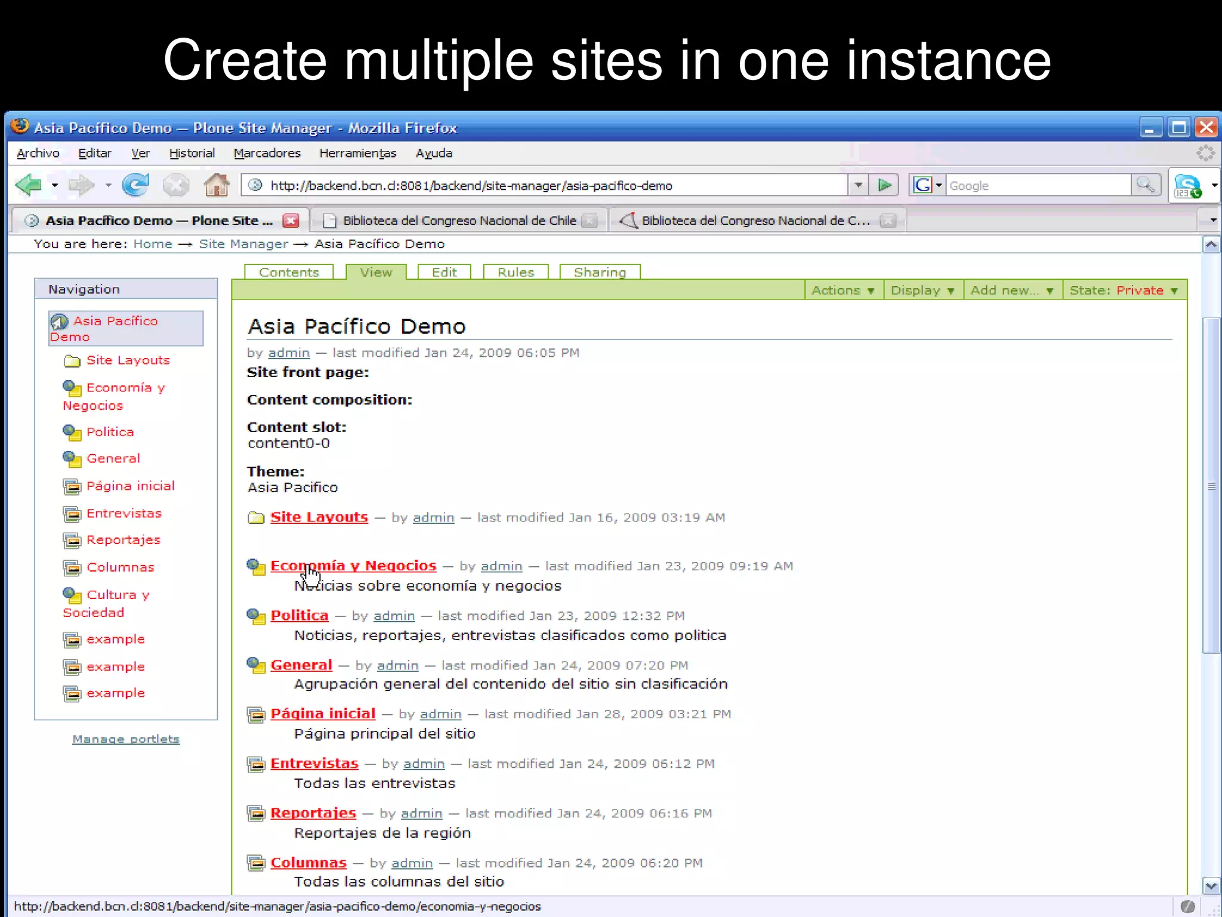The height and width of the screenshot is (917, 1222).
Task: Open the State: Private dropdown
Action: click(x=1124, y=291)
